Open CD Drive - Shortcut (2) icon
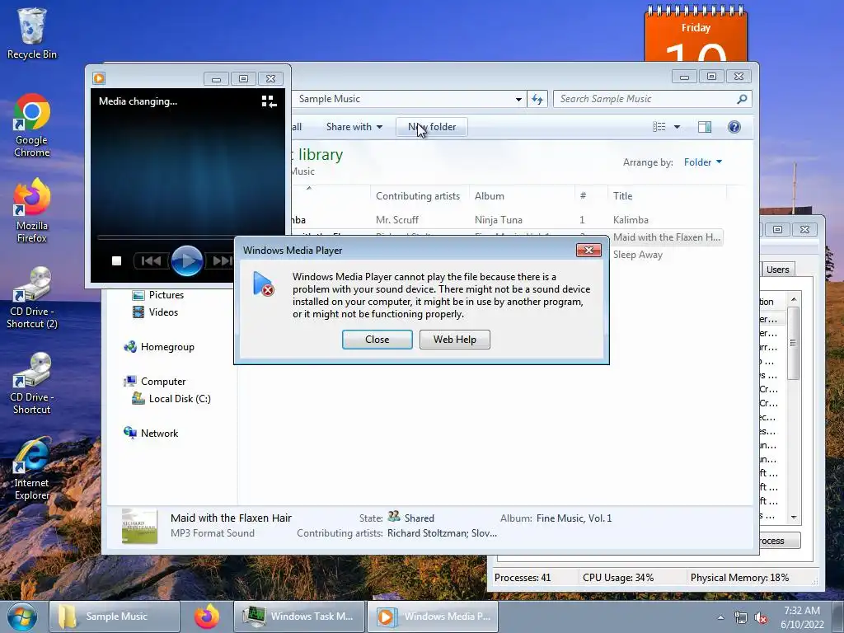Viewport: 844px width, 633px height. [32, 298]
